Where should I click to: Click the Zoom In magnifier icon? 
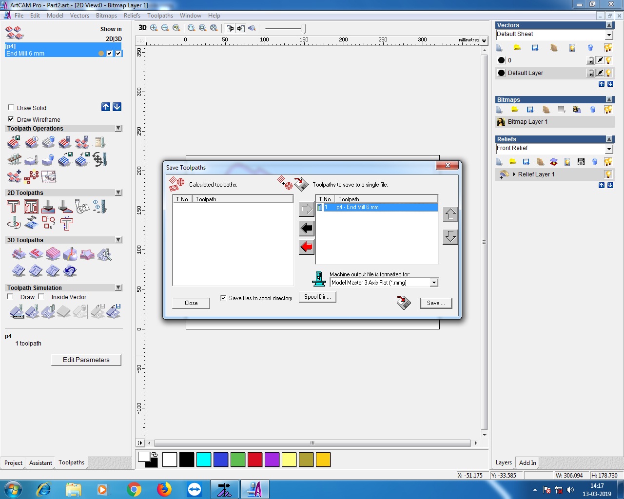154,28
